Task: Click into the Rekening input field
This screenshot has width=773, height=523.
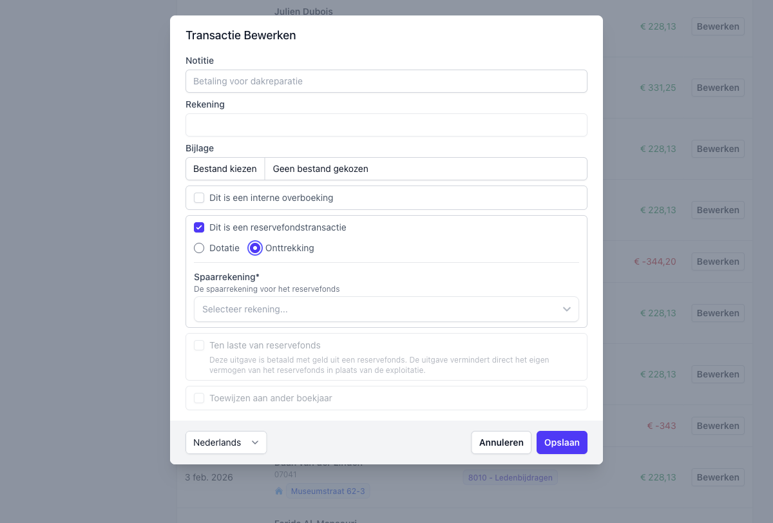Action: click(x=386, y=125)
